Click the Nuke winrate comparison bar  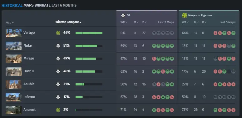click(89, 46)
